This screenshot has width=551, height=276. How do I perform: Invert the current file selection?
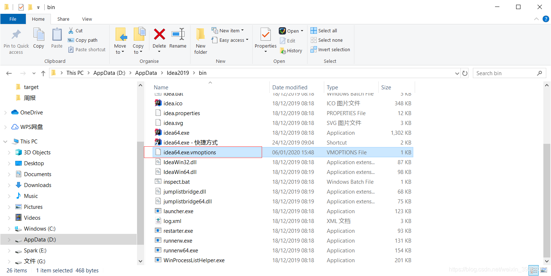pyautogui.click(x=330, y=49)
